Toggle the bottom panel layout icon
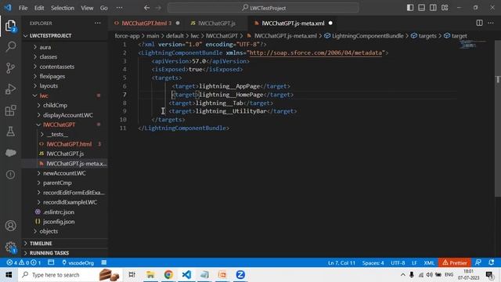The width and height of the screenshot is (501, 282). click(x=421, y=8)
